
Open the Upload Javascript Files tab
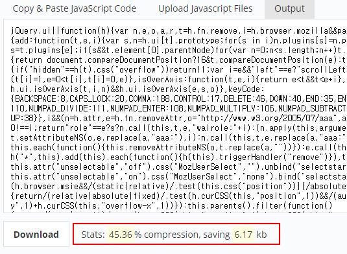206,9
